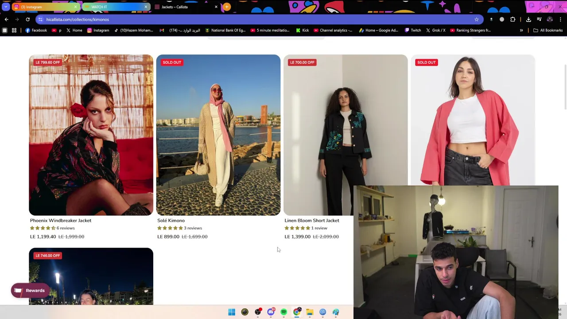Go back with the browser back arrow

point(6,19)
